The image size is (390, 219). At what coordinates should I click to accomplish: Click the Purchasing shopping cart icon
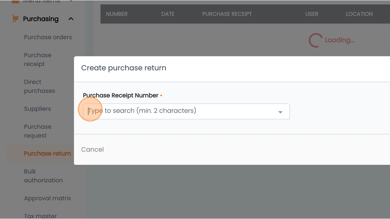pos(15,19)
